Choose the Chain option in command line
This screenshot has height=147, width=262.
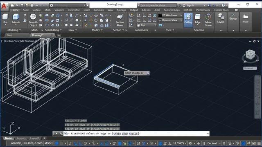click(x=117, y=134)
